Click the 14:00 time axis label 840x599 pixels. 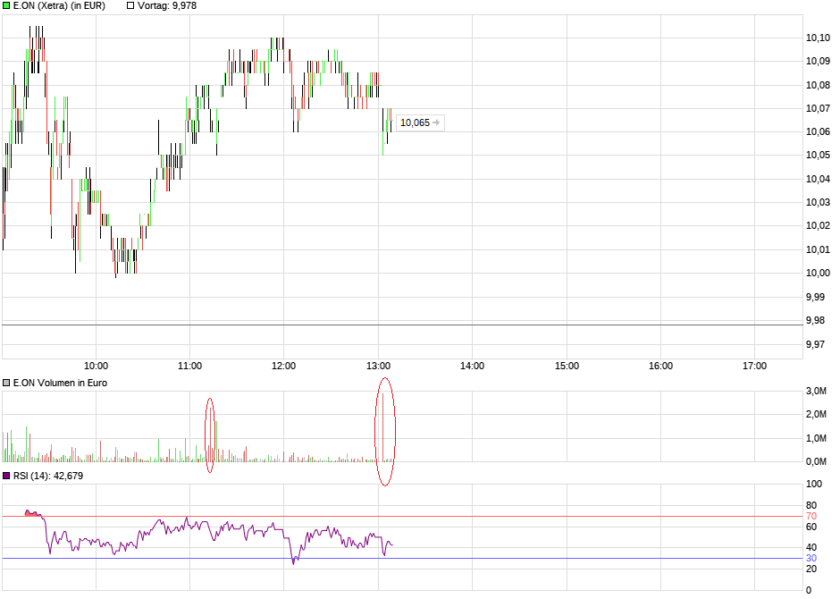pos(472,366)
